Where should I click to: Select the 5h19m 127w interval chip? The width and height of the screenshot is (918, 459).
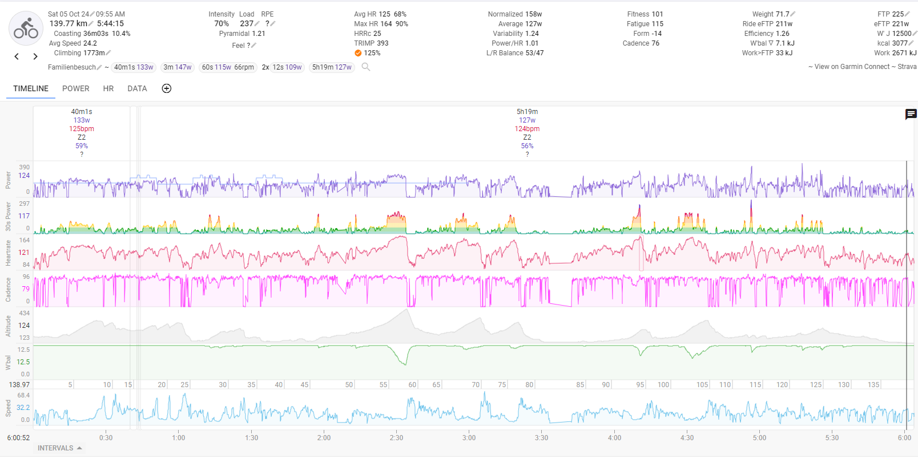click(332, 67)
